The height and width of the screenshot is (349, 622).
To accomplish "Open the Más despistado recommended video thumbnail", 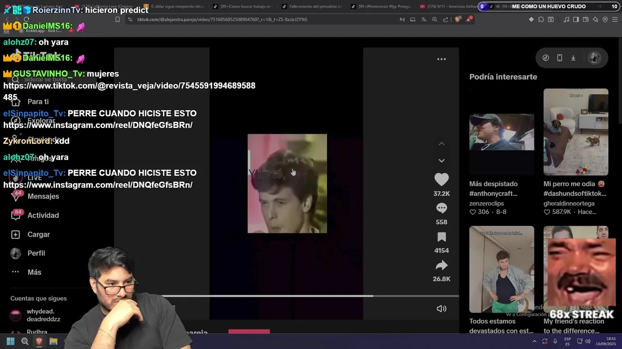I will point(501,132).
